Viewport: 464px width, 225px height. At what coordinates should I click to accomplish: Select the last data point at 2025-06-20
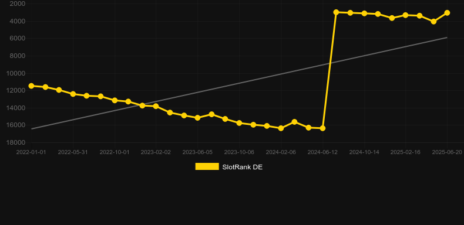coord(447,13)
